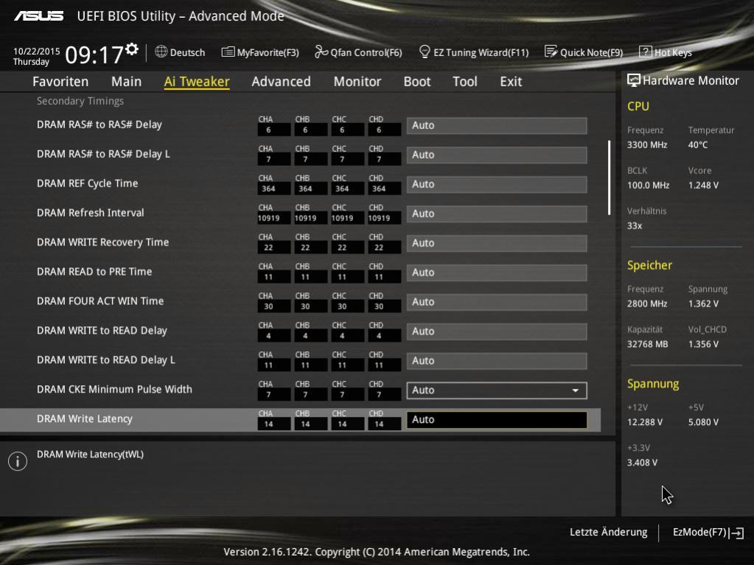Click the Hot Keys question mark icon
The width and height of the screenshot is (754, 565).
tap(646, 52)
